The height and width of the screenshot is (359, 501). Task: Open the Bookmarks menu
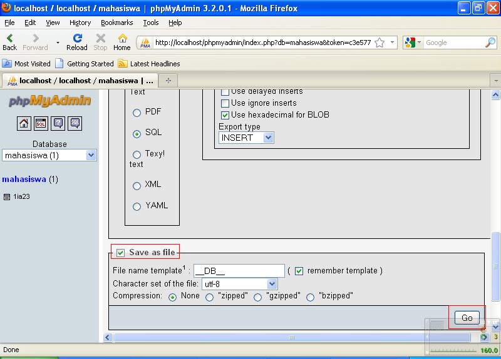(x=117, y=23)
